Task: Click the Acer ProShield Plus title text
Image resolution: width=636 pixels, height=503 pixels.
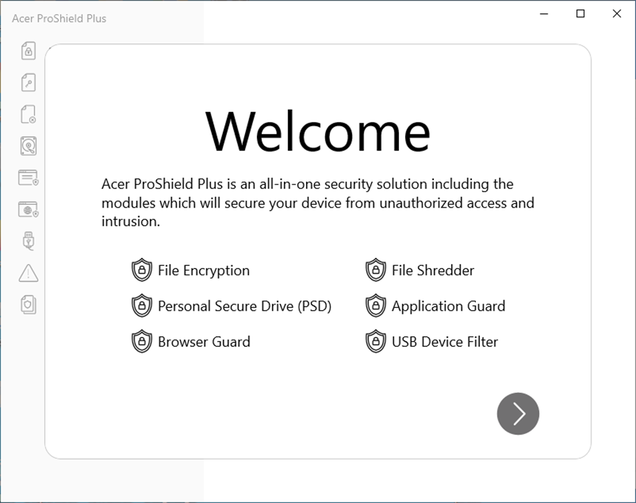Action: [x=59, y=19]
